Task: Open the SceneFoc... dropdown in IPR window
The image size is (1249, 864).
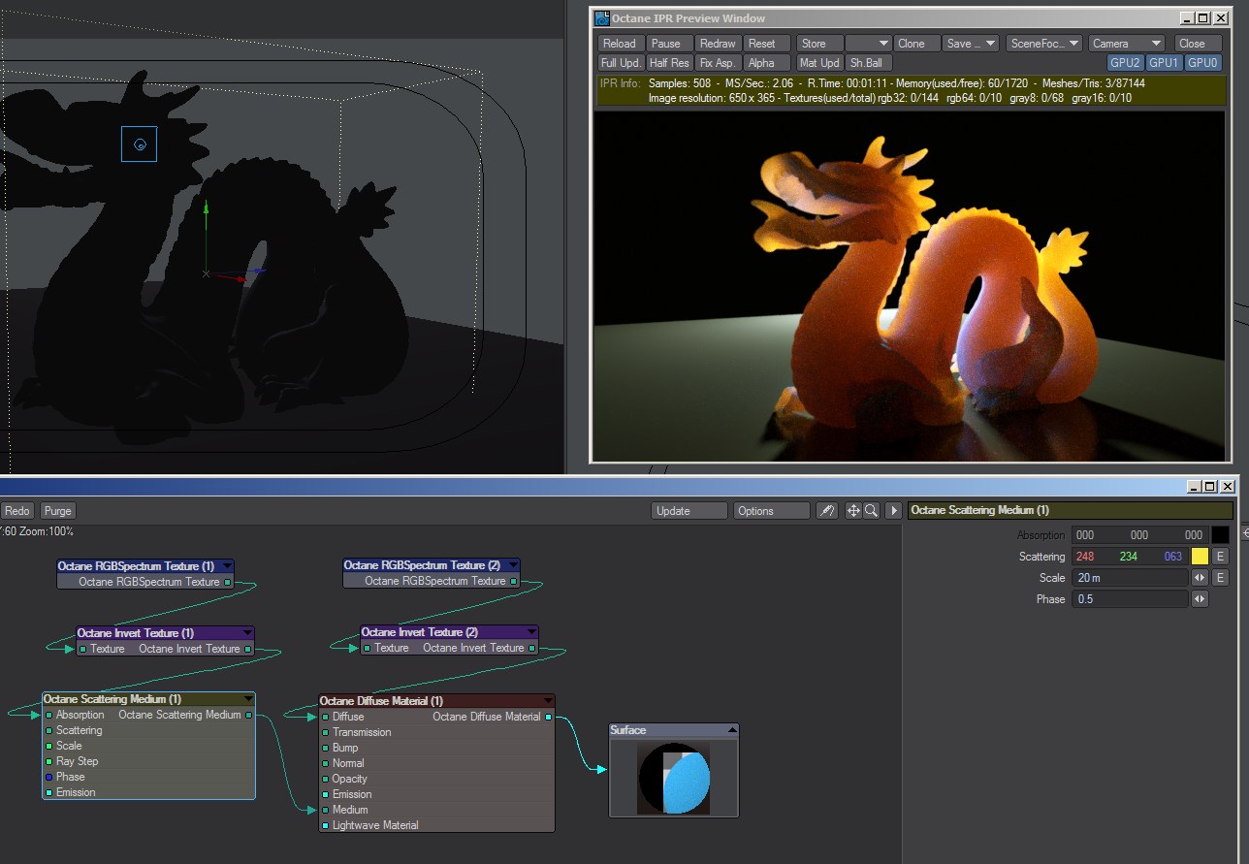Action: [1043, 44]
